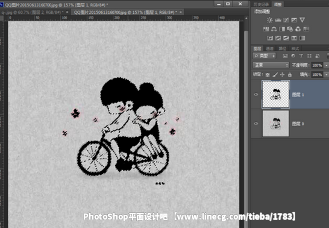The image size is (329, 228).
Task: Hide 图层 0 using its eye icon
Action: [256, 124]
